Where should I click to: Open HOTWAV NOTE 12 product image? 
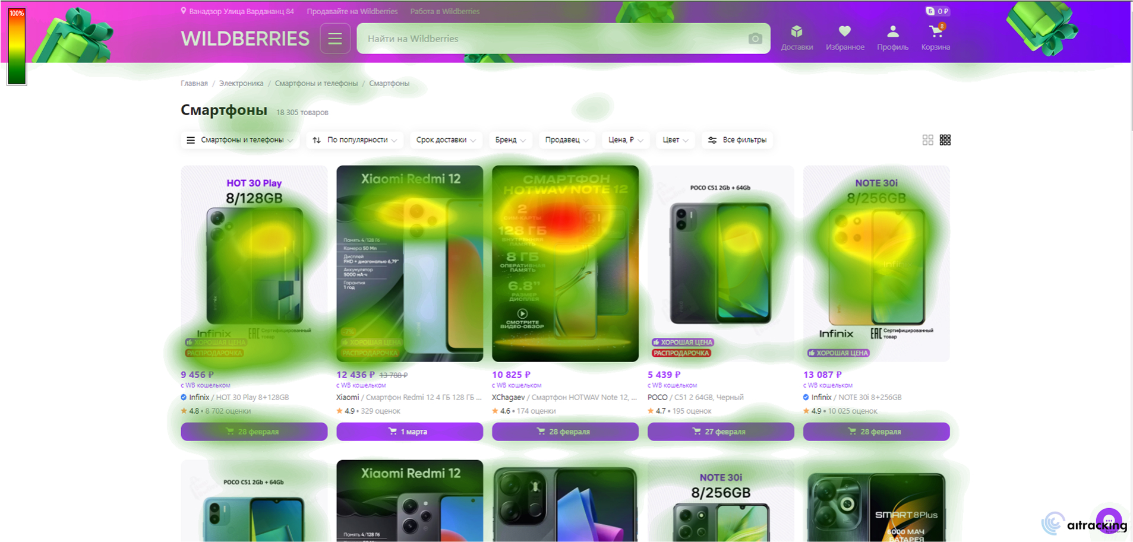(x=566, y=264)
